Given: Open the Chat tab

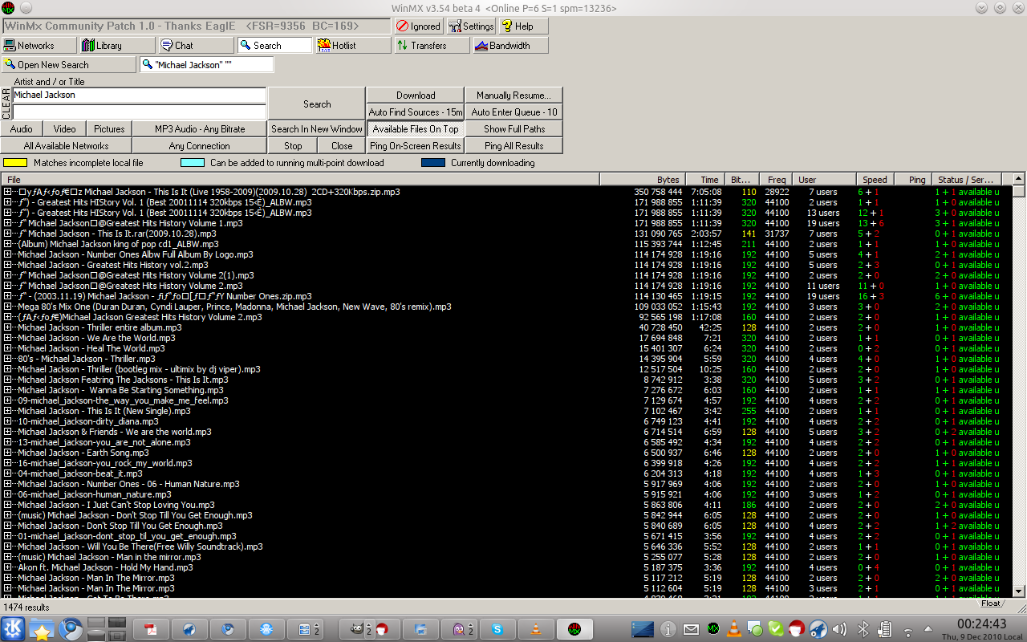Looking at the screenshot, I should (196, 46).
